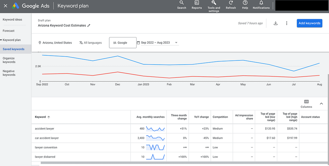
Task: Open Organize keywords in sidebar
Action: point(9,60)
